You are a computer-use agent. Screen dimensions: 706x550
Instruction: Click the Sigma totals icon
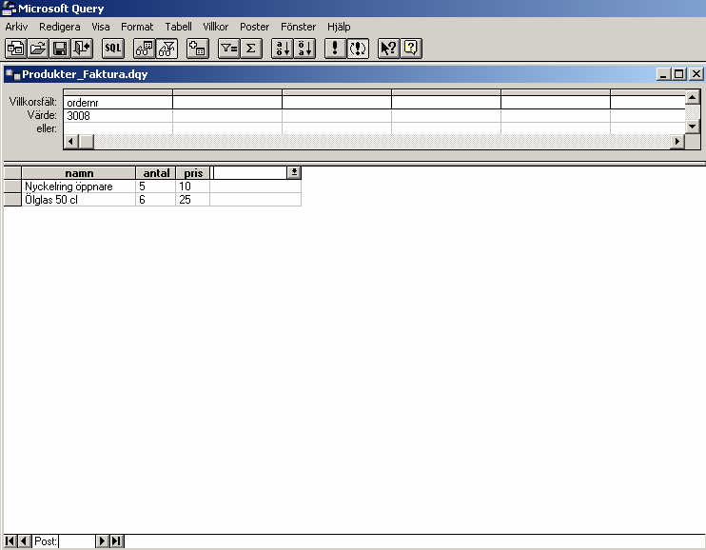(x=251, y=49)
